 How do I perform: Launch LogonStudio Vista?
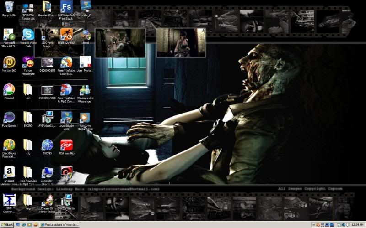(x=66, y=121)
